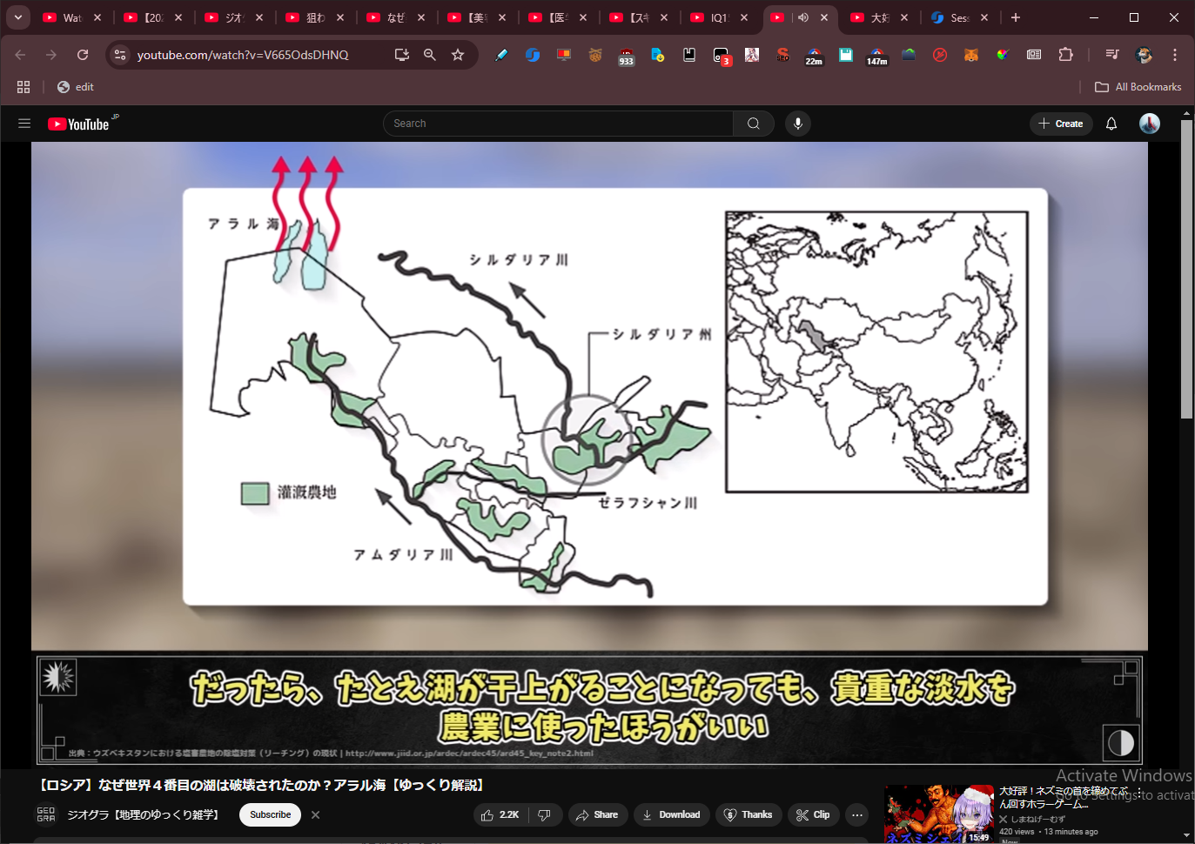Click the YouTube logo to go home
Viewport: 1195px width, 844px height.
pyautogui.click(x=80, y=124)
